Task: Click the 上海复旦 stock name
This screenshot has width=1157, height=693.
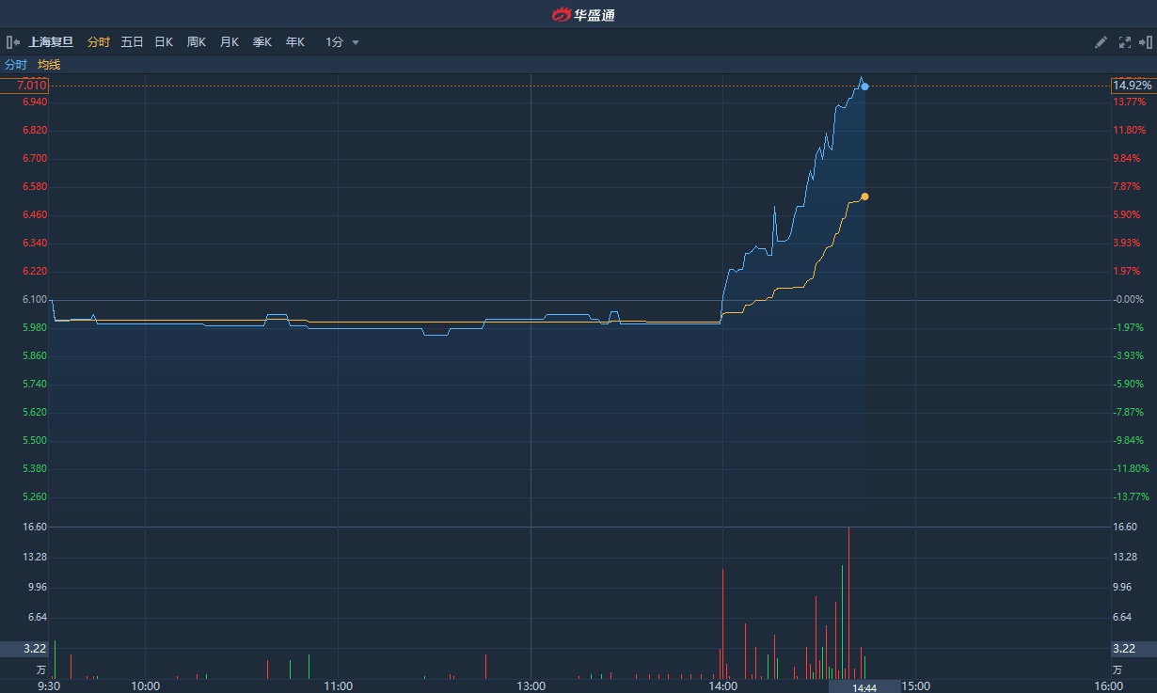Action: click(51, 42)
